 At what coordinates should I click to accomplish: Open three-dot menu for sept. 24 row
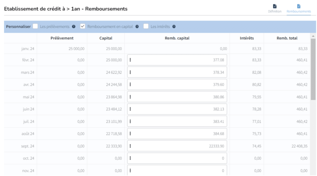point(130,146)
